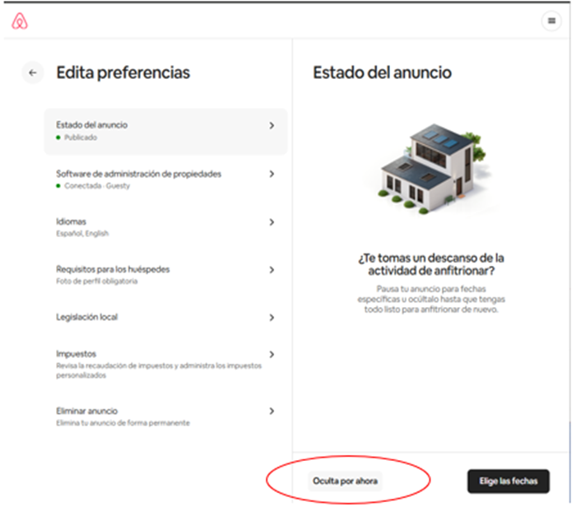Open the hamburger menu icon
572x521 pixels.
(x=551, y=21)
